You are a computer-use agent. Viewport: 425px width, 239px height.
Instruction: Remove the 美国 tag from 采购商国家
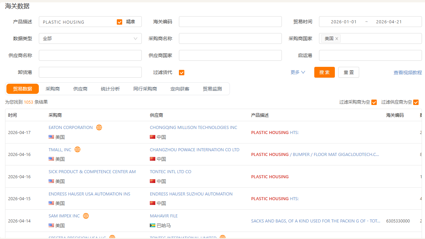[x=337, y=38]
